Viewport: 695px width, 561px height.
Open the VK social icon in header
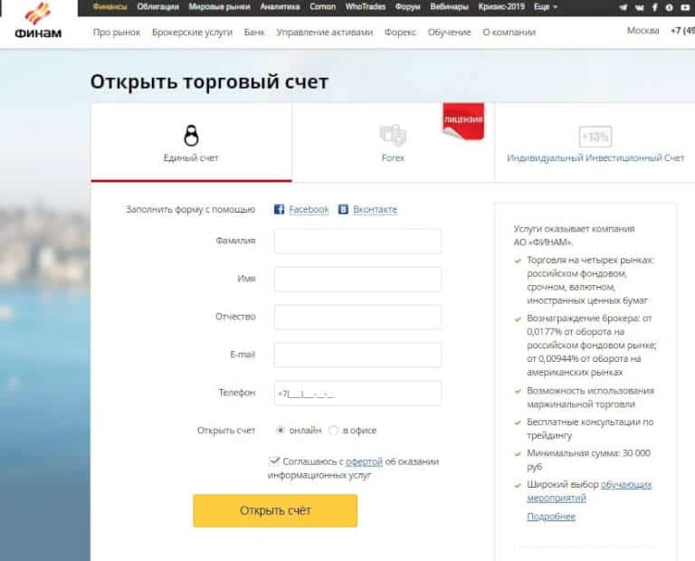639,7
